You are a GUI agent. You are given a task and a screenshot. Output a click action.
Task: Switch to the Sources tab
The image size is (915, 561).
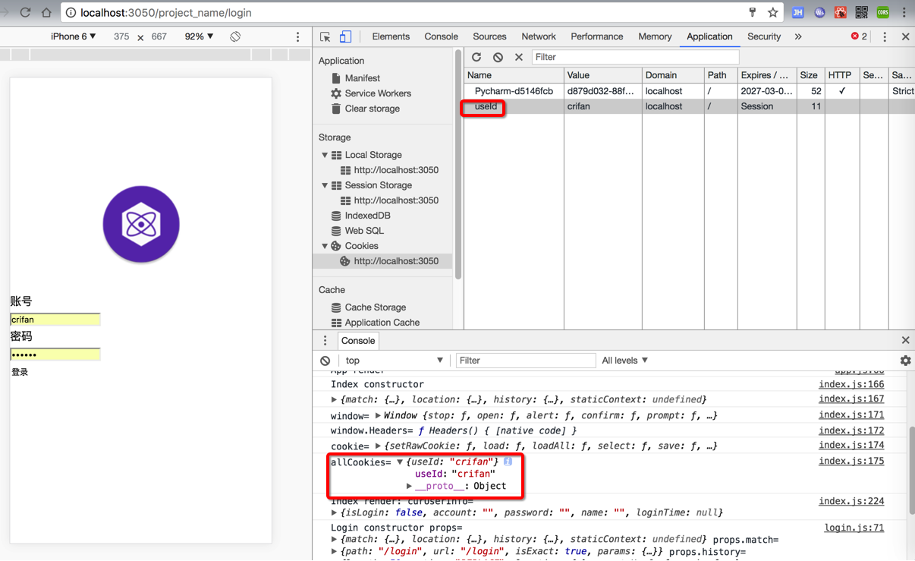coord(489,36)
